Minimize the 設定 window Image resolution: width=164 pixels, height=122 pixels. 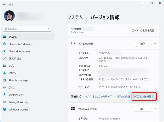click(143, 3)
